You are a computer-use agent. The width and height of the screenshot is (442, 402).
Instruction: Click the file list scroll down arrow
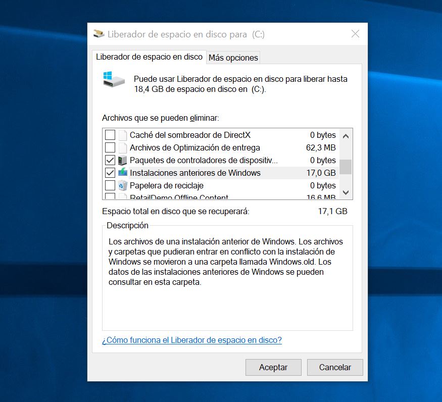click(346, 192)
